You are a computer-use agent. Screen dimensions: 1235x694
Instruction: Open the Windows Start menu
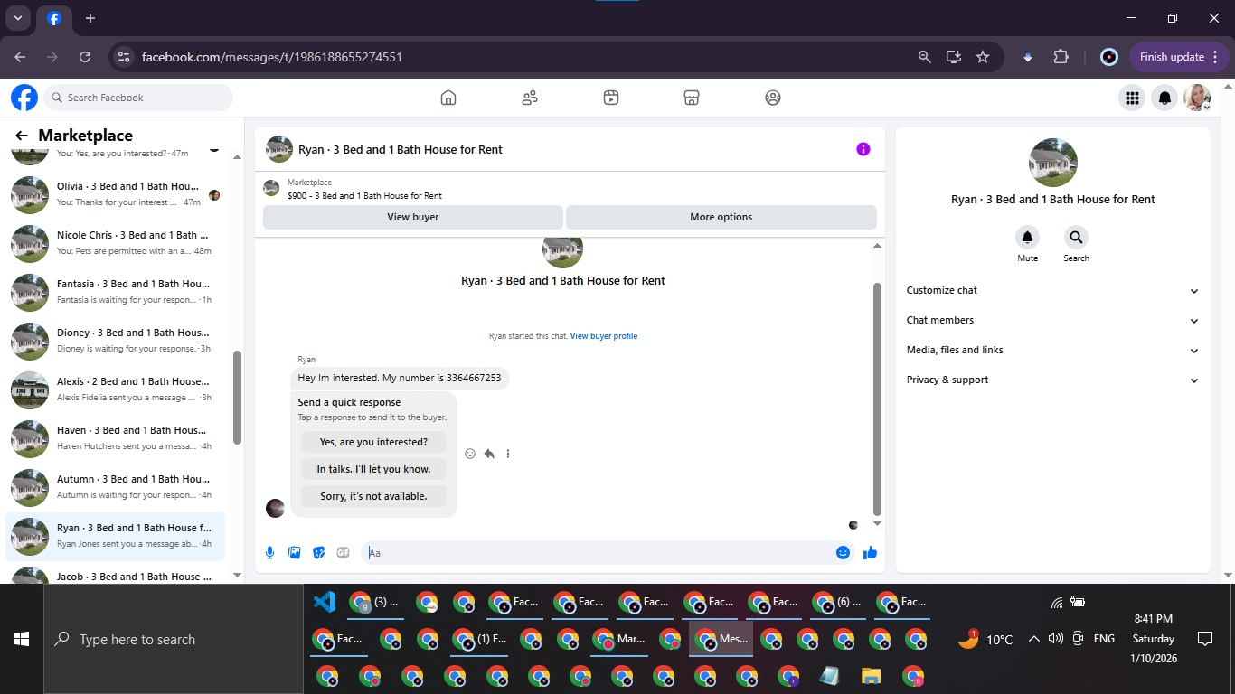pyautogui.click(x=22, y=639)
